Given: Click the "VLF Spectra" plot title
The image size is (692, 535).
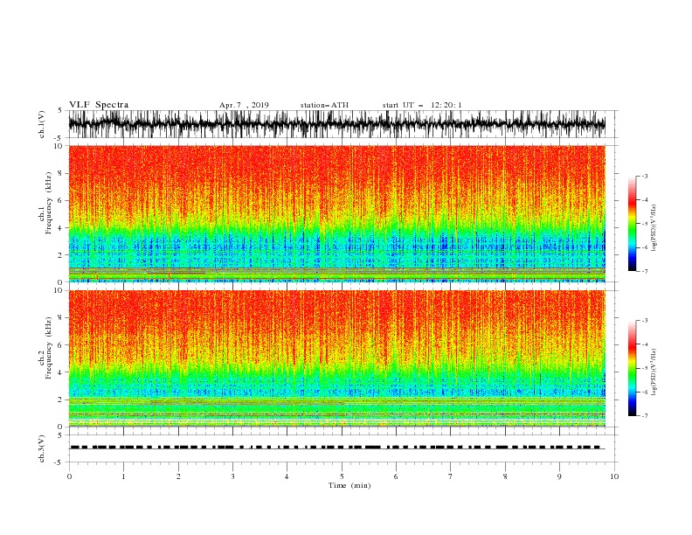Looking at the screenshot, I should pos(99,105).
